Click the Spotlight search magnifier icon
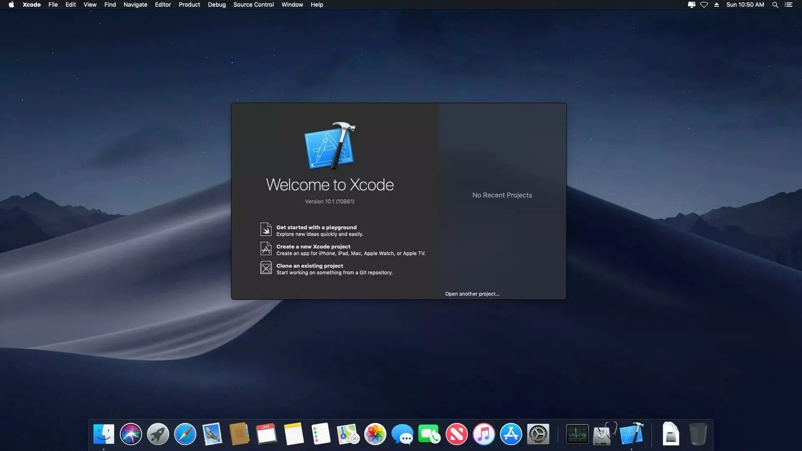This screenshot has height=451, width=802. (x=775, y=5)
